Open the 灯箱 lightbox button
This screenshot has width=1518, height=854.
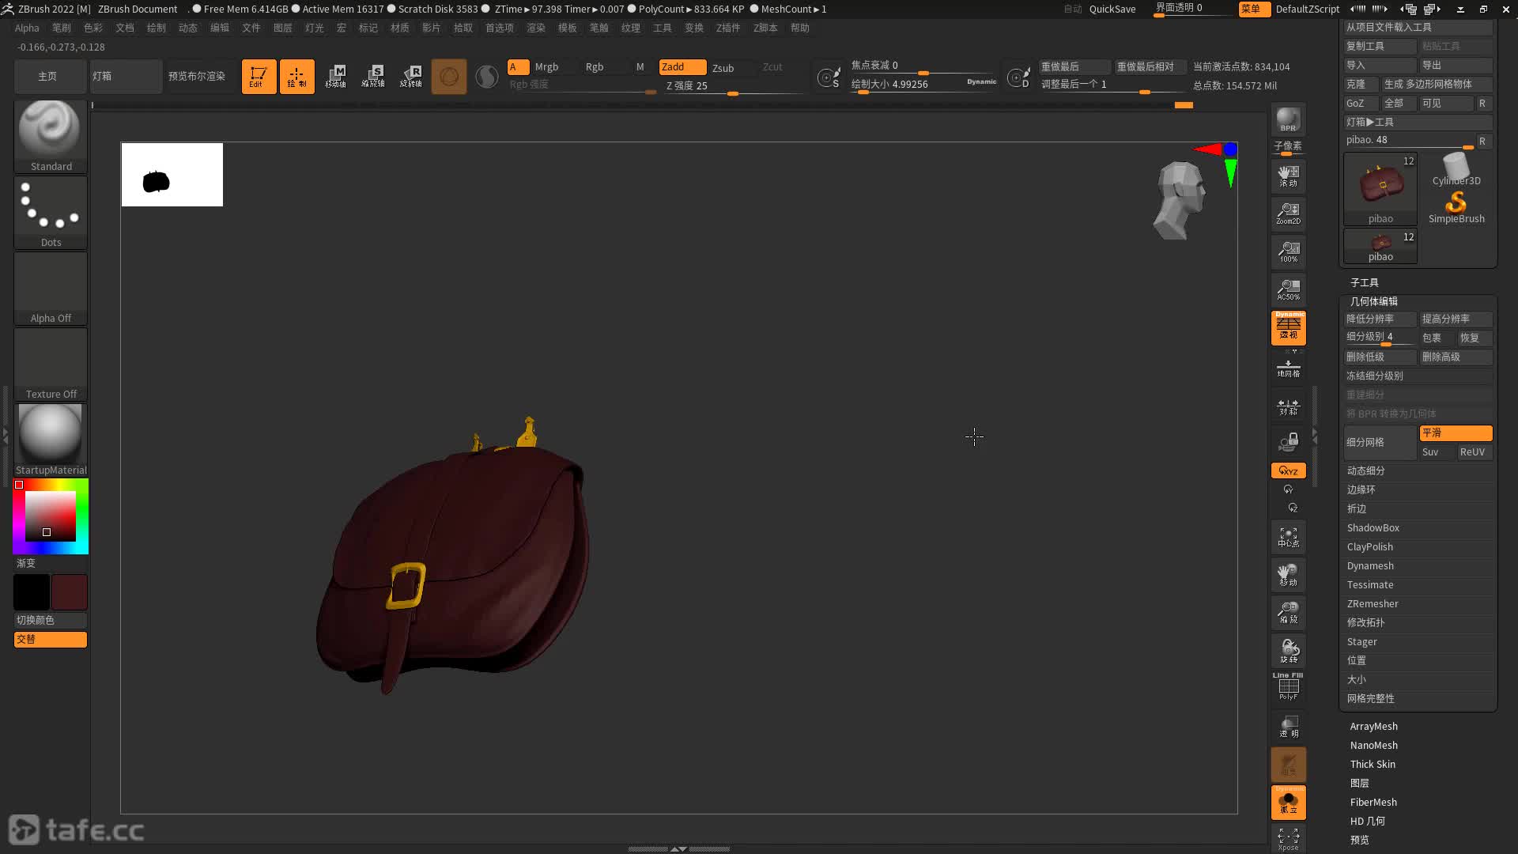[x=126, y=76]
